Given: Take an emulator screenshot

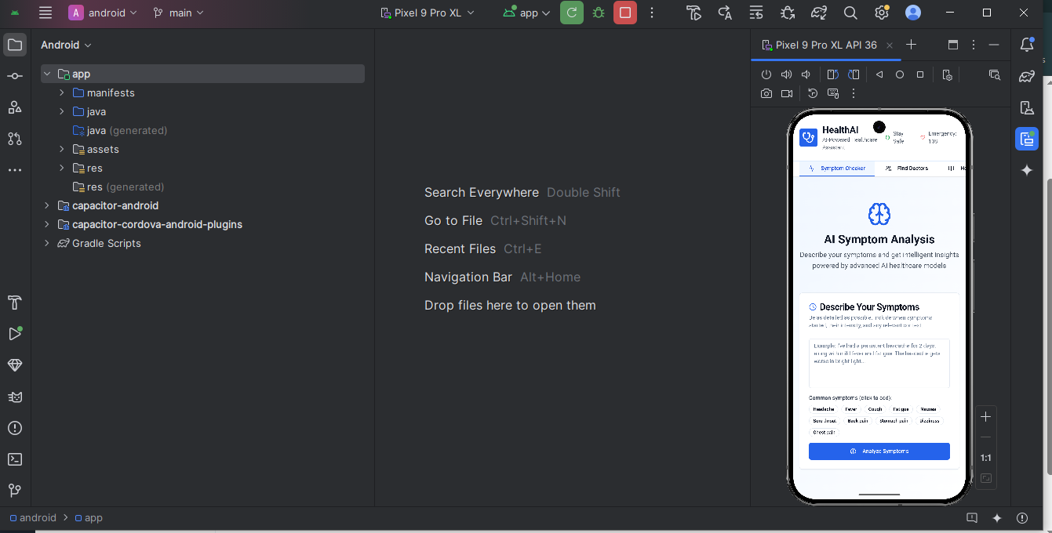Looking at the screenshot, I should point(766,93).
